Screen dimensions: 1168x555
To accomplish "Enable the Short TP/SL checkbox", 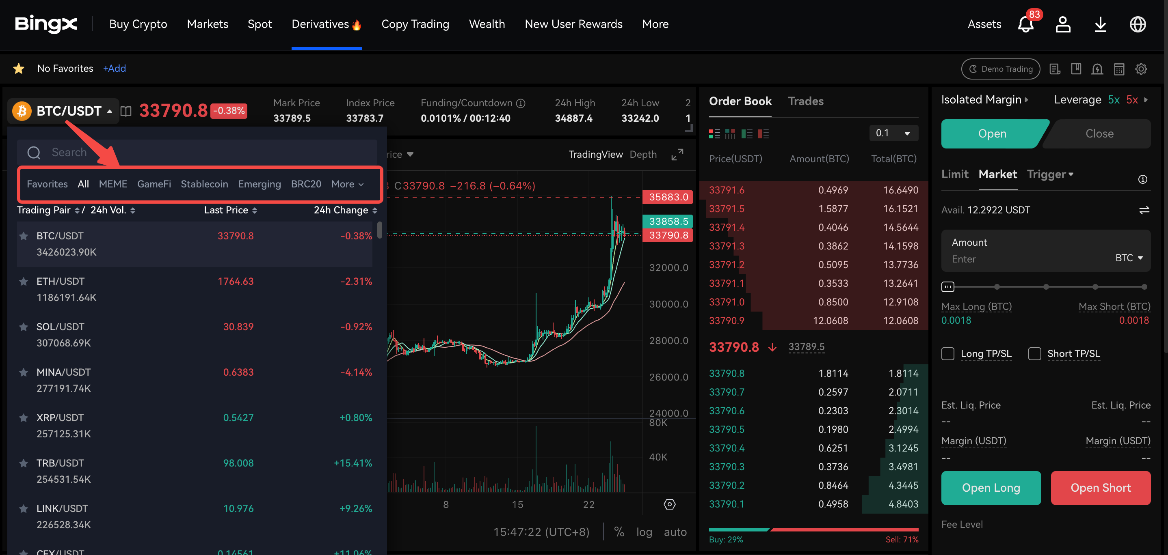I will click(x=1034, y=353).
